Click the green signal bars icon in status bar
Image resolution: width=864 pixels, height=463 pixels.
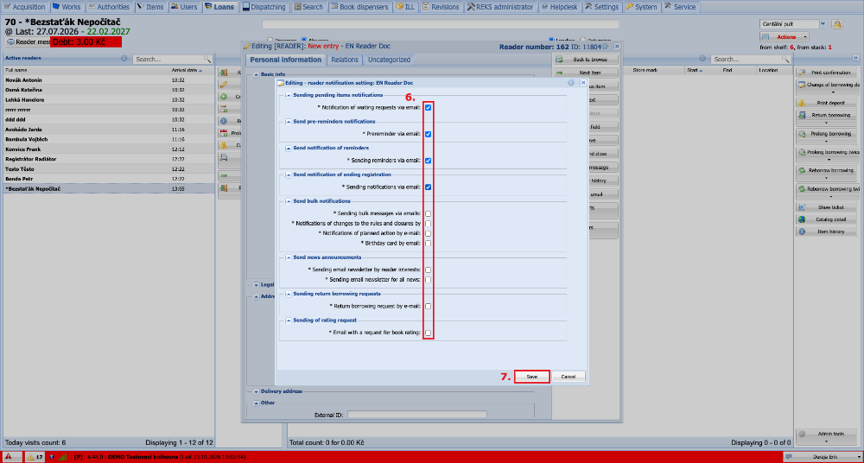[62, 456]
